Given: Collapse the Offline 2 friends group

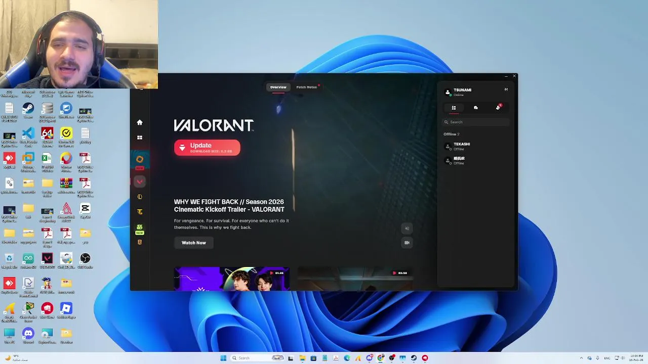Looking at the screenshot, I should click(452, 134).
